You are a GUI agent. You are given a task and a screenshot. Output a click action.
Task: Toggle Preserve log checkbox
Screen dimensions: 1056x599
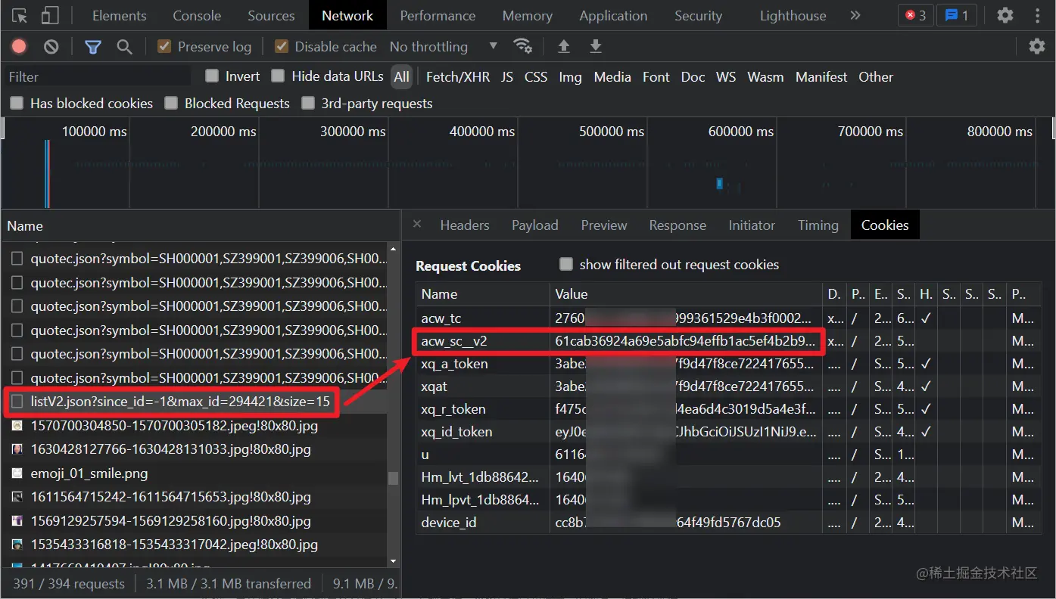pos(164,46)
